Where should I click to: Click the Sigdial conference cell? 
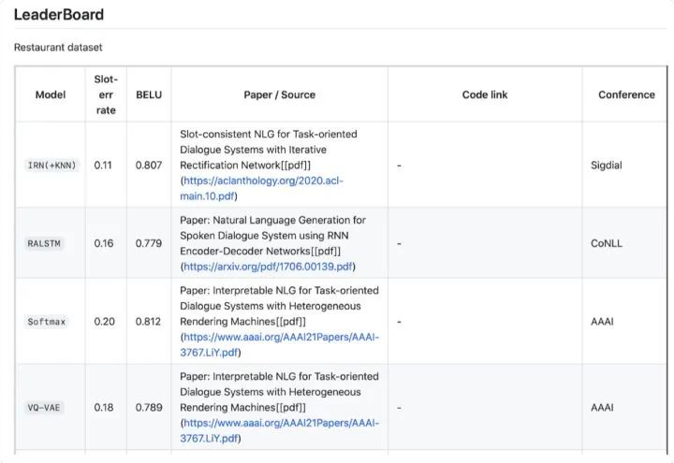click(607, 166)
